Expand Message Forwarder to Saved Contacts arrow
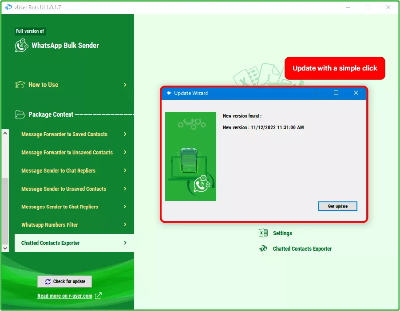The height and width of the screenshot is (311, 400). pos(125,134)
